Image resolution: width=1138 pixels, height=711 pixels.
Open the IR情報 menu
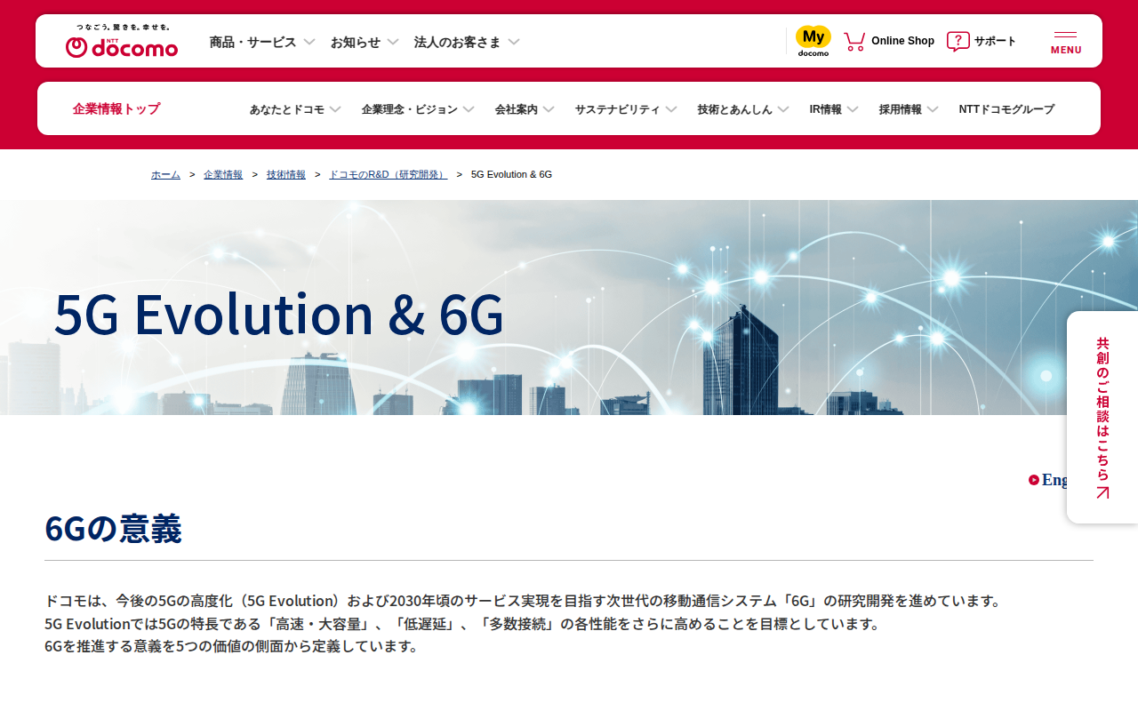834,109
